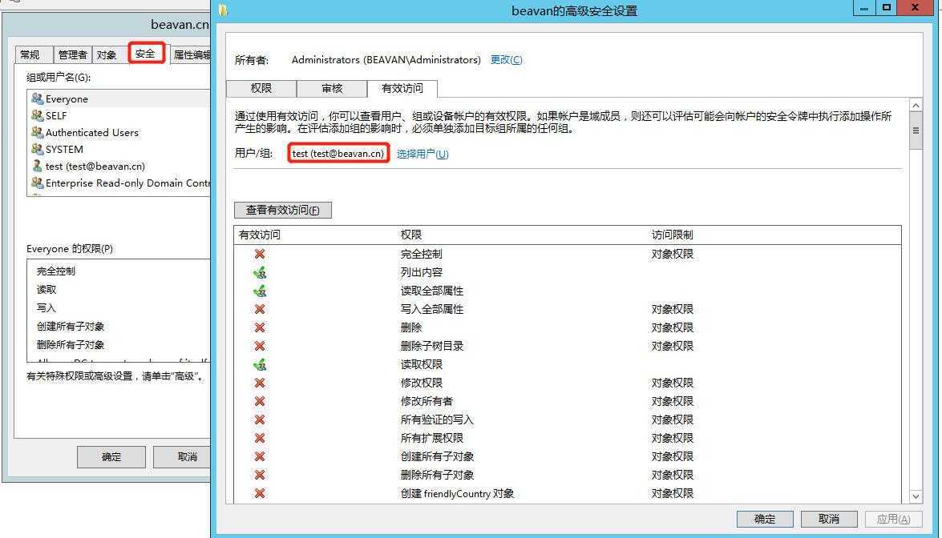Click the vertical scrollbar thumb
Screen dimensions: 942x538
pyautogui.click(x=916, y=130)
